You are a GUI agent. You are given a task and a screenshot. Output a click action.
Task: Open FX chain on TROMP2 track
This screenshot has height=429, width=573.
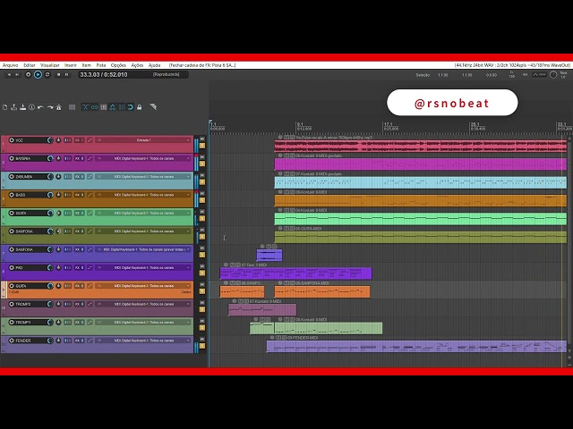click(79, 304)
